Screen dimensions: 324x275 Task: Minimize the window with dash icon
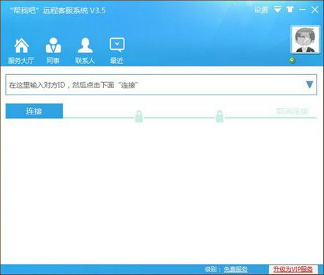(x=302, y=10)
